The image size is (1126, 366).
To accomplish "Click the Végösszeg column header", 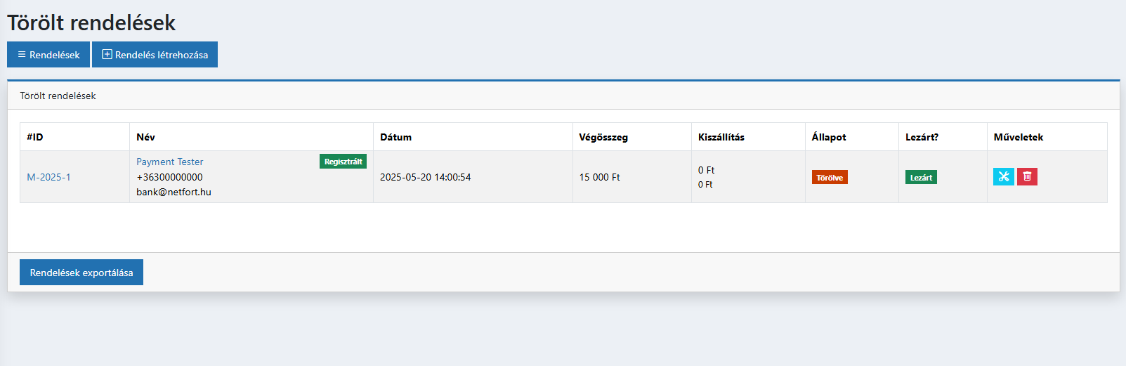I will 603,137.
